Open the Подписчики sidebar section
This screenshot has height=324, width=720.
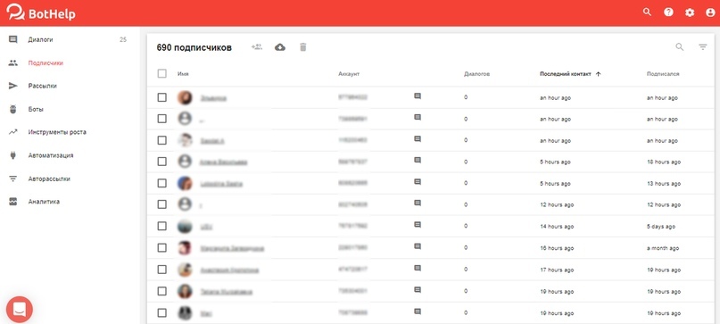coord(46,63)
